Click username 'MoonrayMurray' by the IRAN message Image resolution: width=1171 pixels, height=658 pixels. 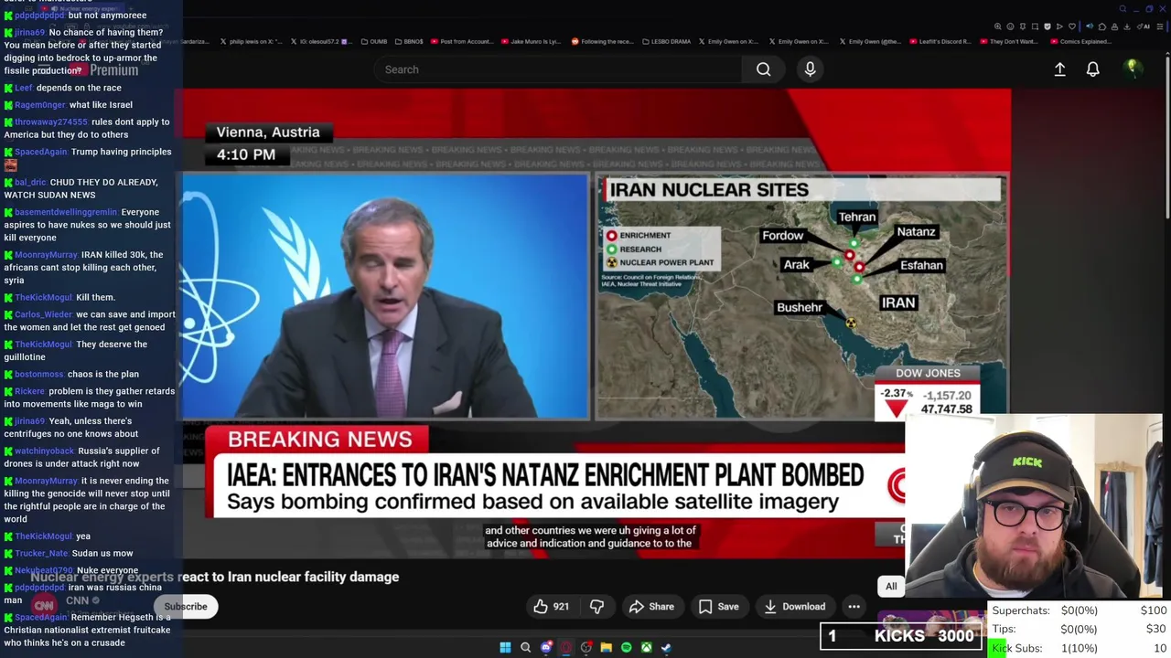(46, 254)
